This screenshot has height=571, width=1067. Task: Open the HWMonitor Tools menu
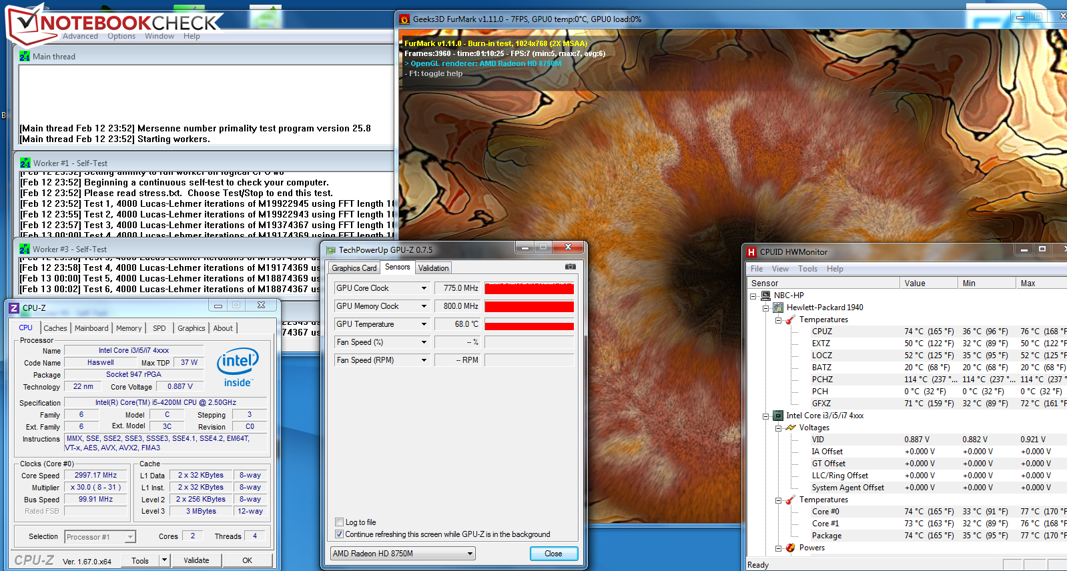[807, 269]
